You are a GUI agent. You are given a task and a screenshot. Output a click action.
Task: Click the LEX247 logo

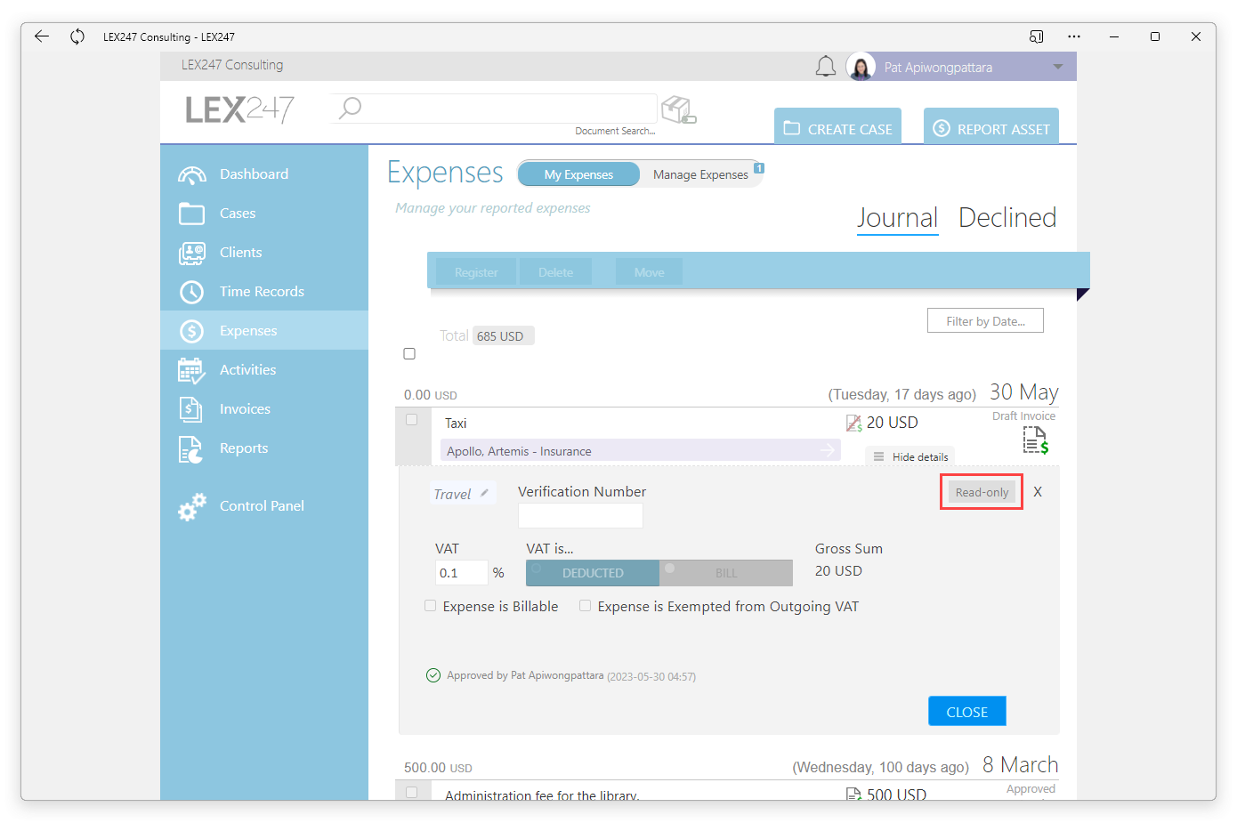[239, 109]
